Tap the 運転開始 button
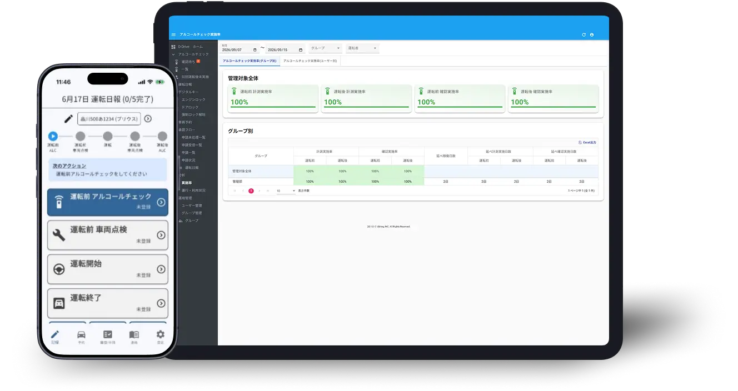This screenshot has width=738, height=391. [108, 269]
